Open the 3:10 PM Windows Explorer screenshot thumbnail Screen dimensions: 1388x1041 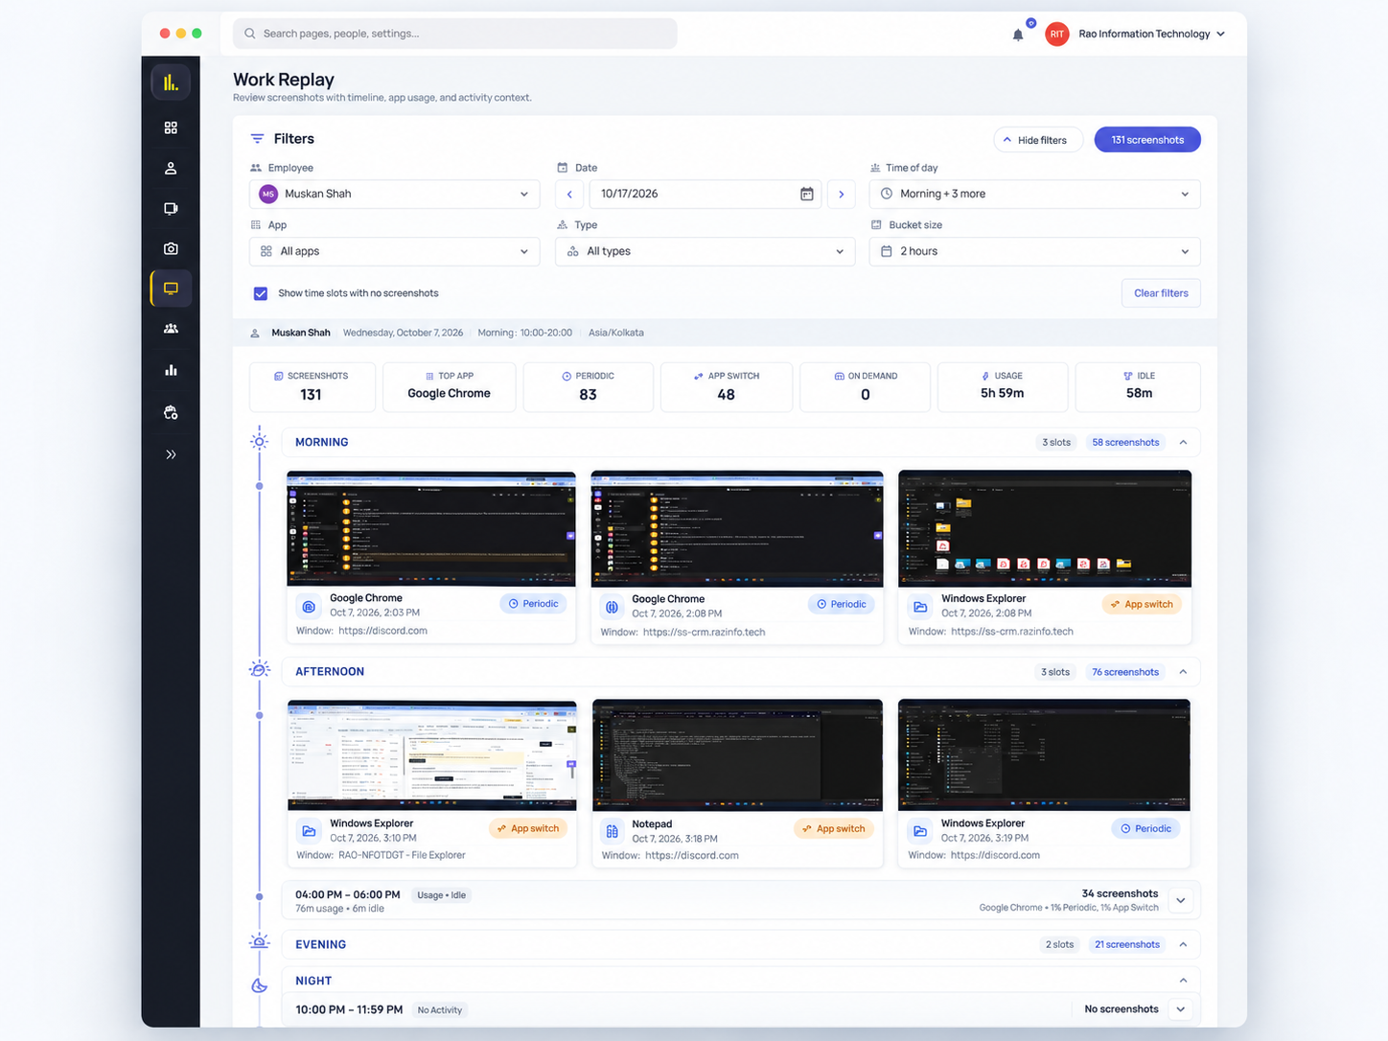432,755
